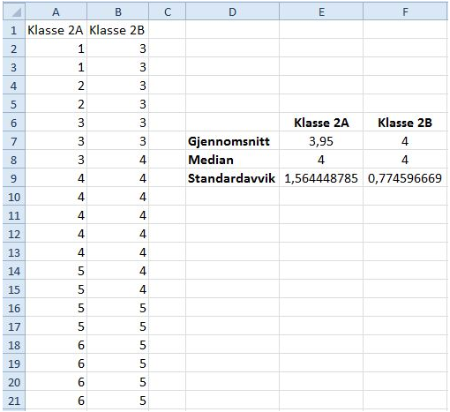This screenshot has height=412, width=450.
Task: Select the Median label cell
Action: pos(232,160)
